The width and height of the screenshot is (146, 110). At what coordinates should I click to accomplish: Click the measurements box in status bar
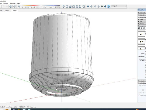coord(3,104)
